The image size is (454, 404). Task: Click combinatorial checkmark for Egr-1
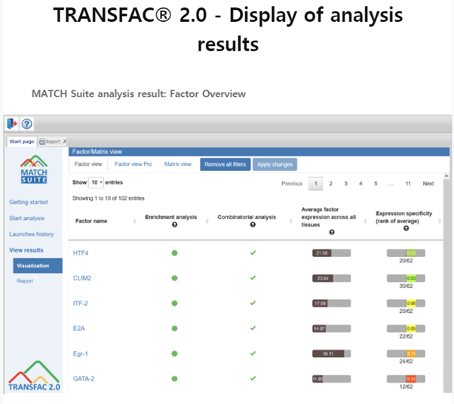[x=253, y=353]
